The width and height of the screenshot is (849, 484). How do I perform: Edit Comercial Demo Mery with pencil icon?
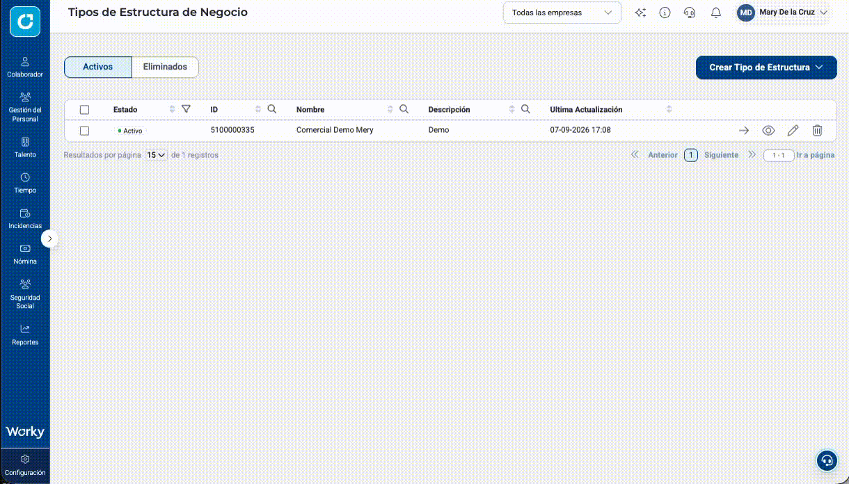click(793, 130)
